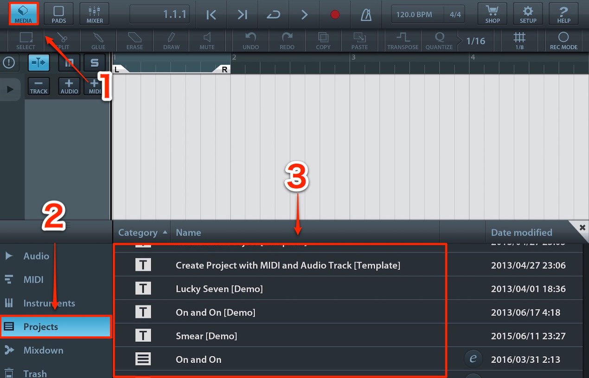The height and width of the screenshot is (378, 589).
Task: Add an AUDIO track
Action: coord(69,87)
